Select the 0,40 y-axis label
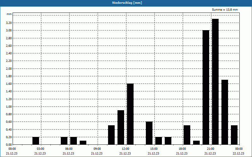 [9, 129]
